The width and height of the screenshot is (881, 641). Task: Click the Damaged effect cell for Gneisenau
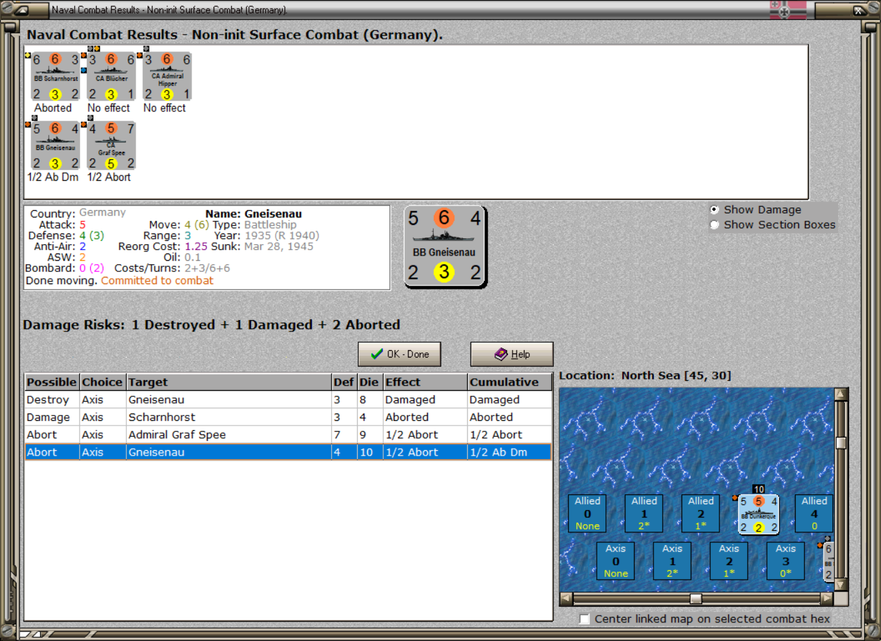(425, 400)
